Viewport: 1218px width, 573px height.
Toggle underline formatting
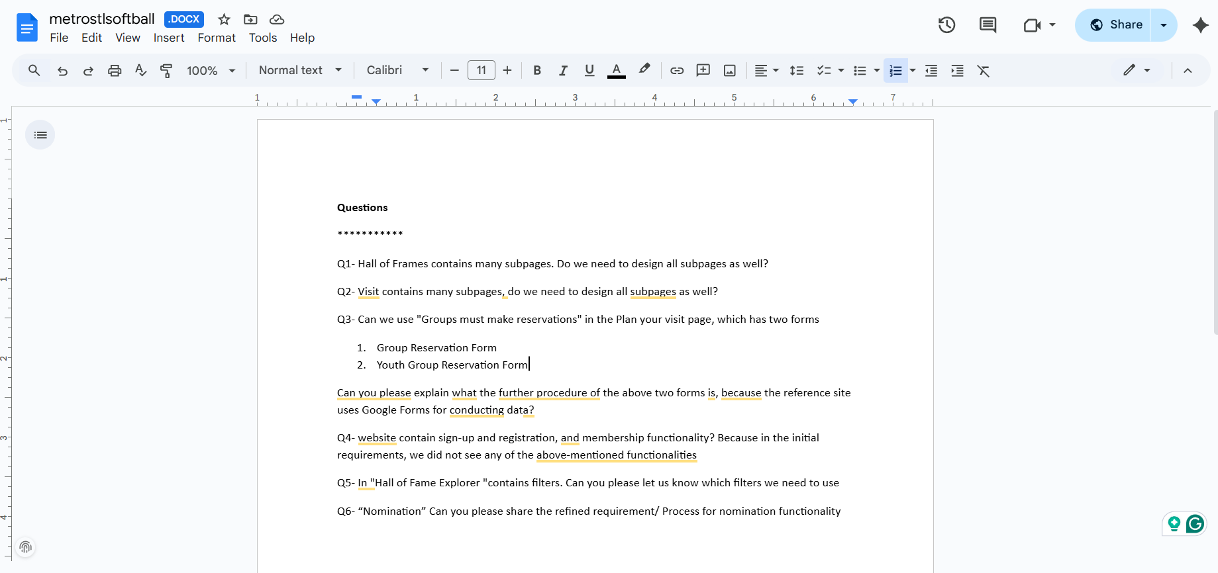[x=589, y=71]
